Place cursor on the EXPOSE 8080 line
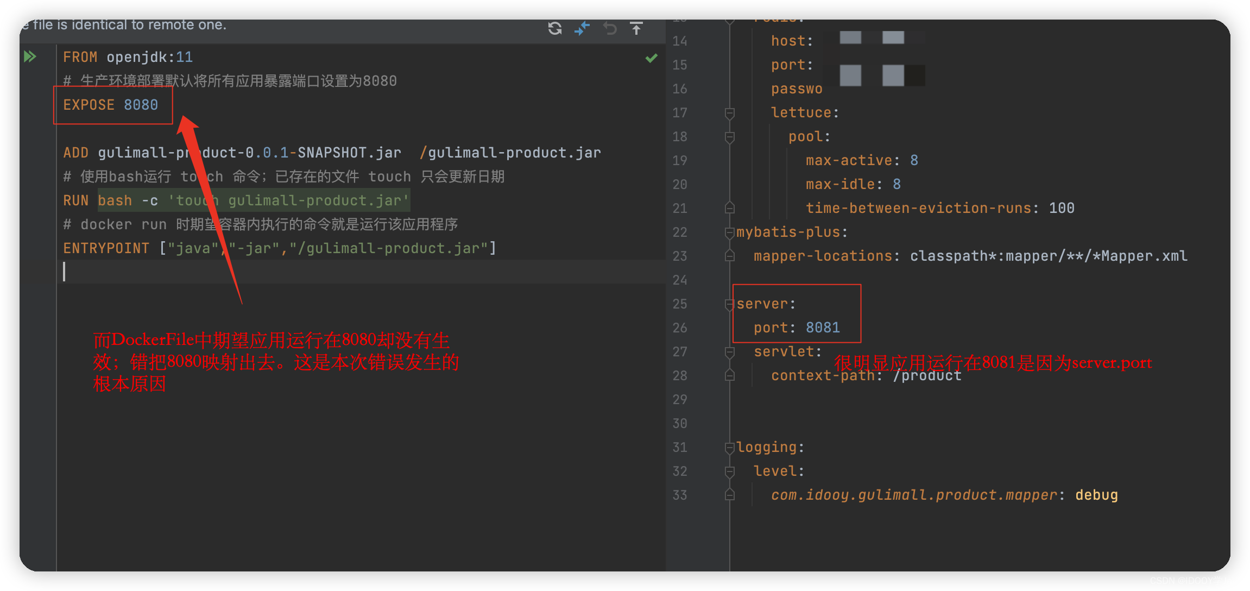This screenshot has height=591, width=1250. coord(111,104)
